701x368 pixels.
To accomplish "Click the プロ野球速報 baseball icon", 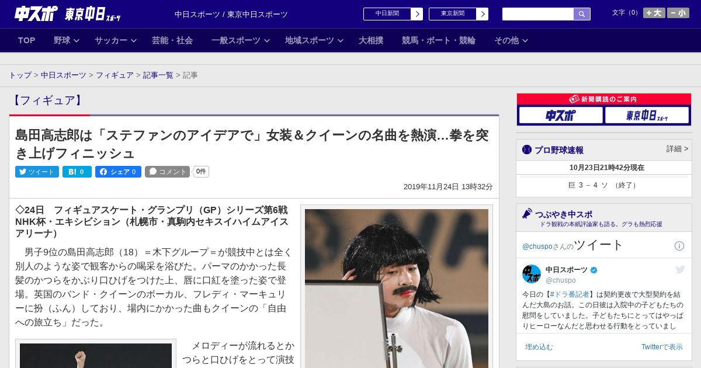I will click(527, 150).
